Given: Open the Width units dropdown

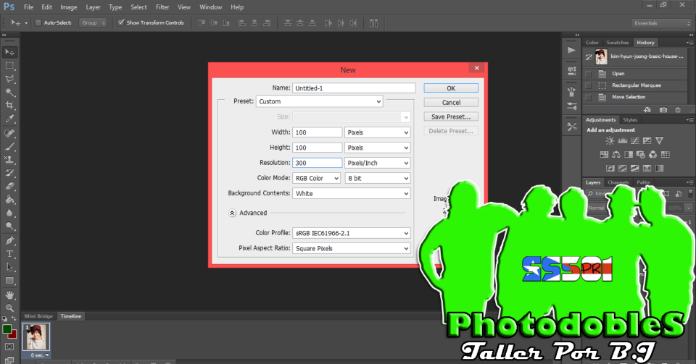Looking at the screenshot, I should pyautogui.click(x=377, y=132).
